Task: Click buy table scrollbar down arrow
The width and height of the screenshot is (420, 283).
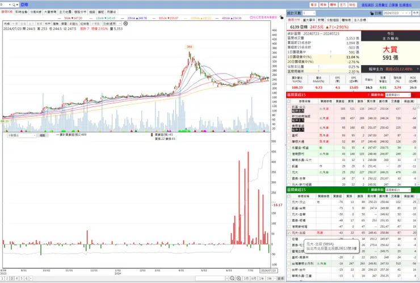Action: 418,185
